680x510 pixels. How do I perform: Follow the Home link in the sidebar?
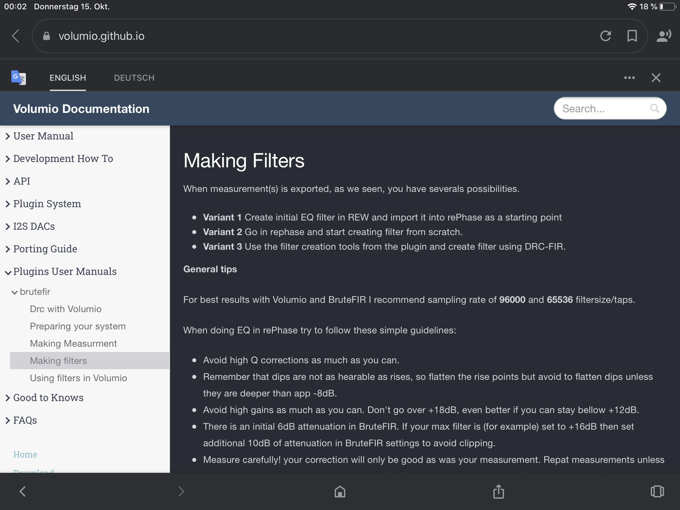tap(25, 454)
